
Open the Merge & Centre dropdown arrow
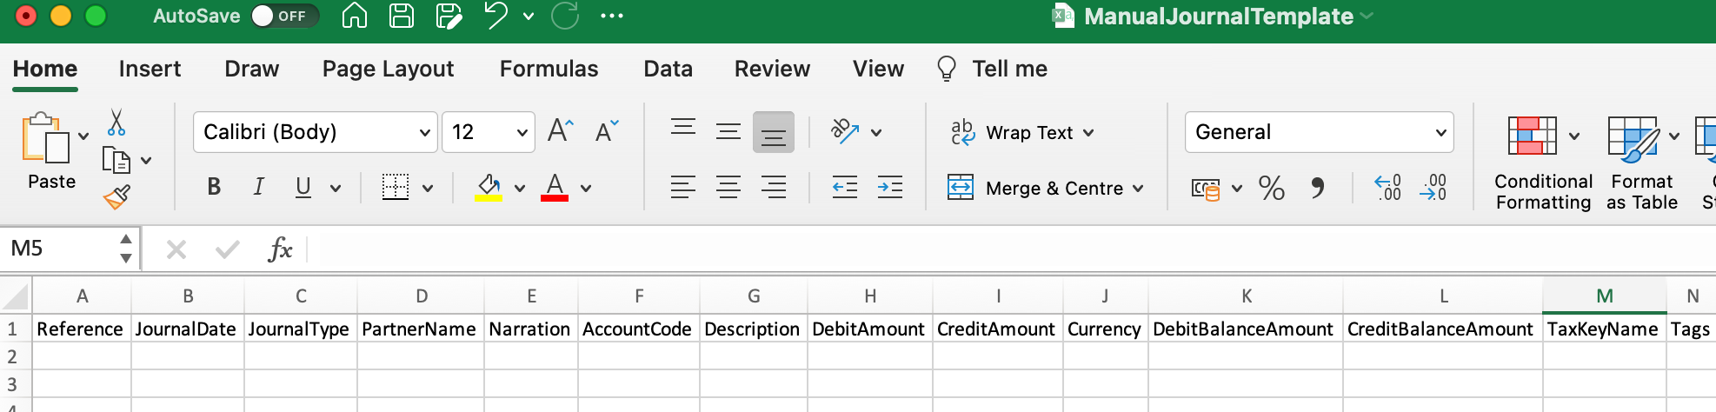[x=1138, y=189]
